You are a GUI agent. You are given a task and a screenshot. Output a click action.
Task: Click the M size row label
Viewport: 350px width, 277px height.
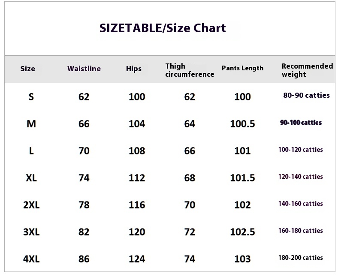click(x=31, y=123)
